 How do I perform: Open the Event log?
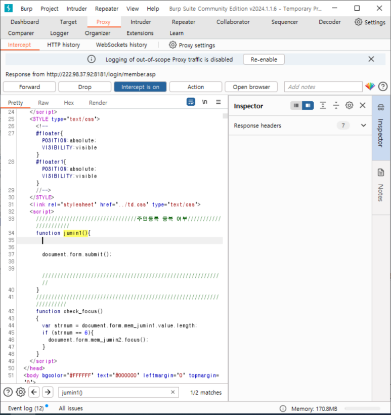point(26,408)
